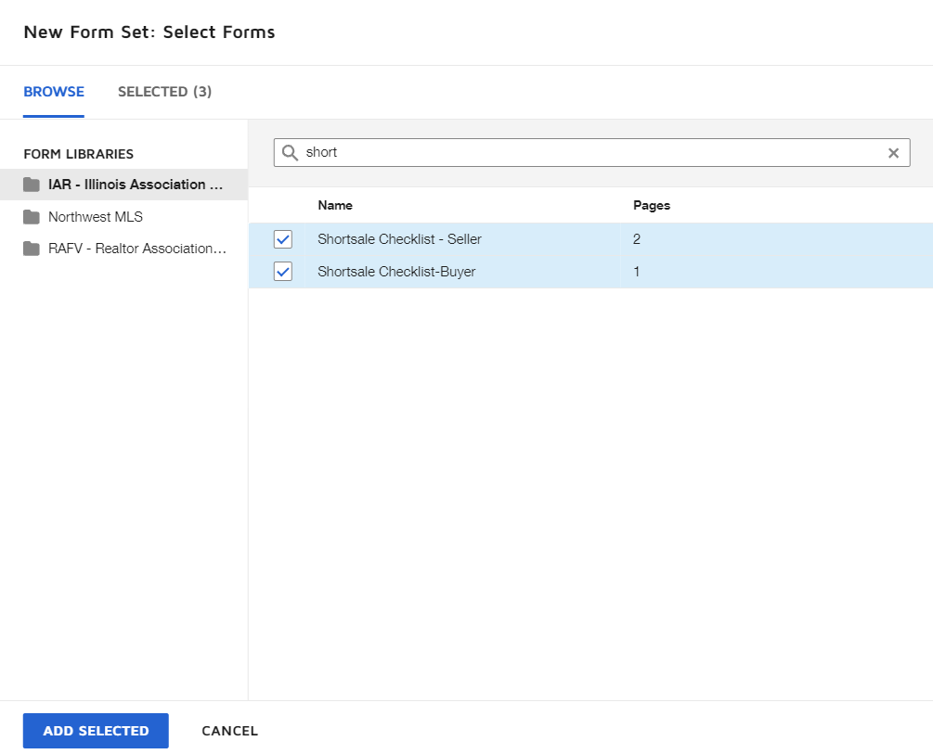Select the Northwest MLS form library
The height and width of the screenshot is (754, 933).
(96, 216)
